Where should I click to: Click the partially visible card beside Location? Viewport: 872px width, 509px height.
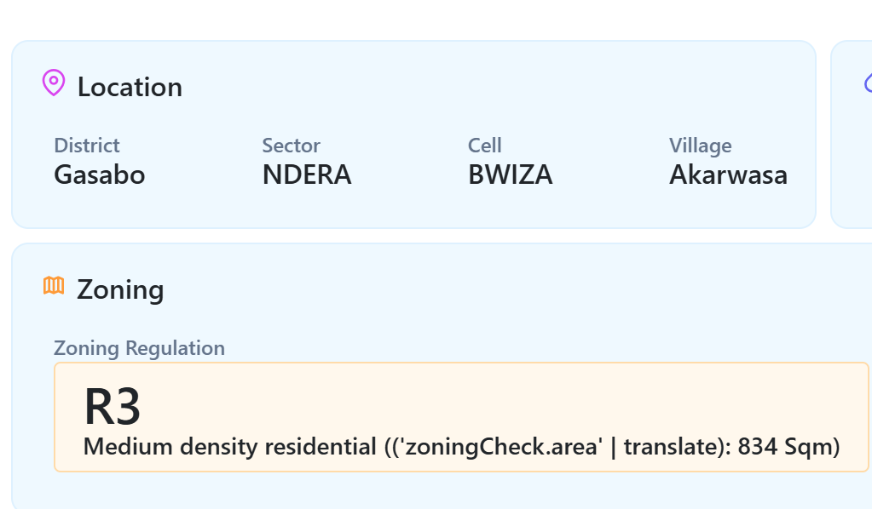click(852, 153)
